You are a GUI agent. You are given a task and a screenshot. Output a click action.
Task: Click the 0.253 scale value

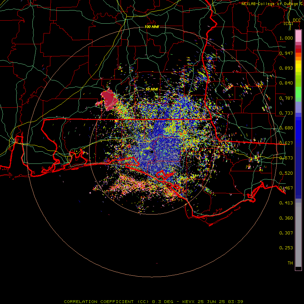[286, 248]
